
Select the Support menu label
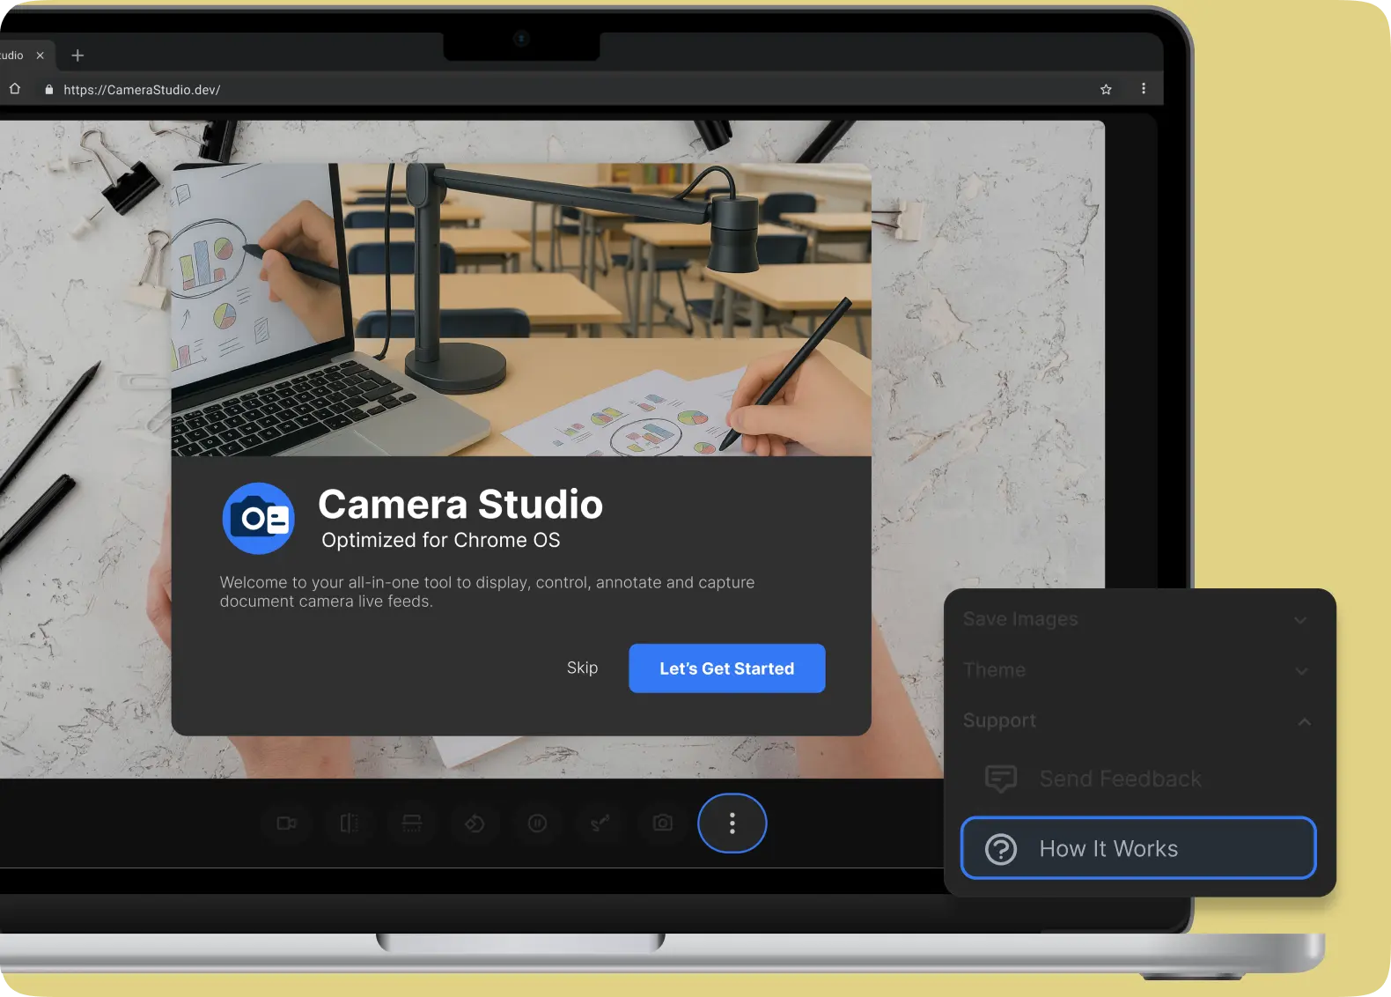point(999,720)
